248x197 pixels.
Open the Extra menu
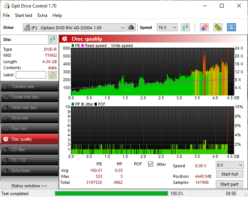[42, 15]
